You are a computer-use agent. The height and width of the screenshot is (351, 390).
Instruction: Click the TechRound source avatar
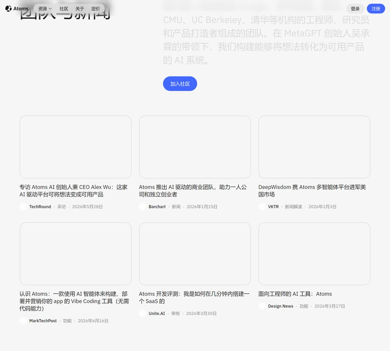(23, 206)
